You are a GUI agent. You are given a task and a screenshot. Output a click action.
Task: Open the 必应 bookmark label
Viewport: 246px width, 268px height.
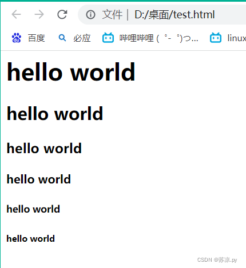82,38
